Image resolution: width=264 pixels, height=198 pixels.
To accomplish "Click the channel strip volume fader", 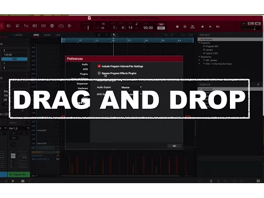I will [13, 156].
